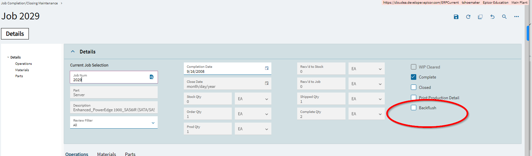Open the Shipped Qty unit dropdown
This screenshot has height=156, width=532.
[x=367, y=99]
